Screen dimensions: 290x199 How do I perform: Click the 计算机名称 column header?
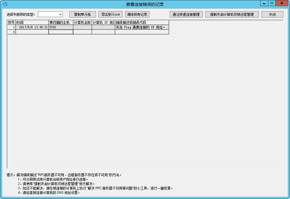click(x=82, y=22)
